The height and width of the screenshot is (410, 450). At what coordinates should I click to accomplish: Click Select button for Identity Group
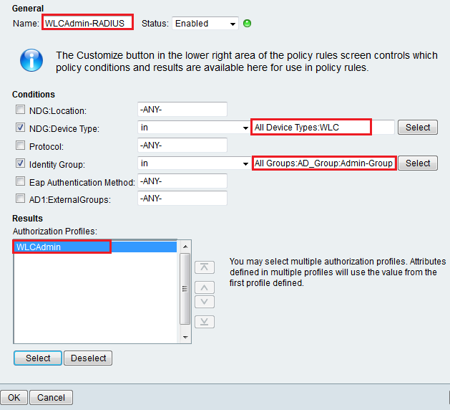tap(418, 163)
